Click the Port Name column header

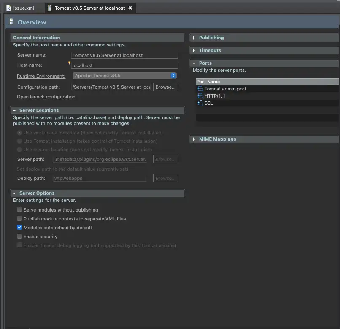pyautogui.click(x=267, y=82)
